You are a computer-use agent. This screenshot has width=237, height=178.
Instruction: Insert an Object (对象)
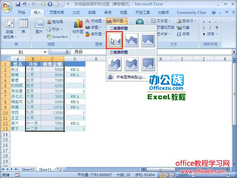coord(183,28)
